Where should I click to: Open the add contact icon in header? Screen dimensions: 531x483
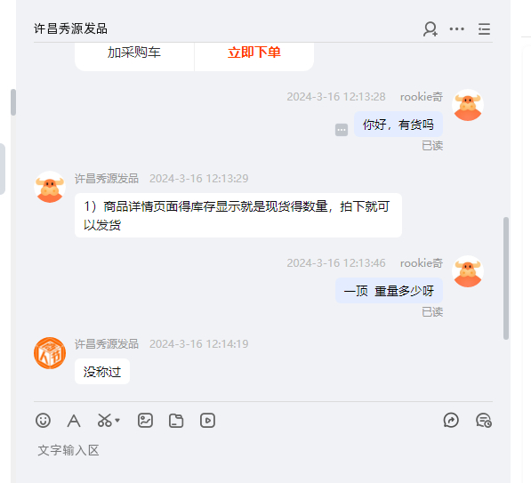(430, 28)
